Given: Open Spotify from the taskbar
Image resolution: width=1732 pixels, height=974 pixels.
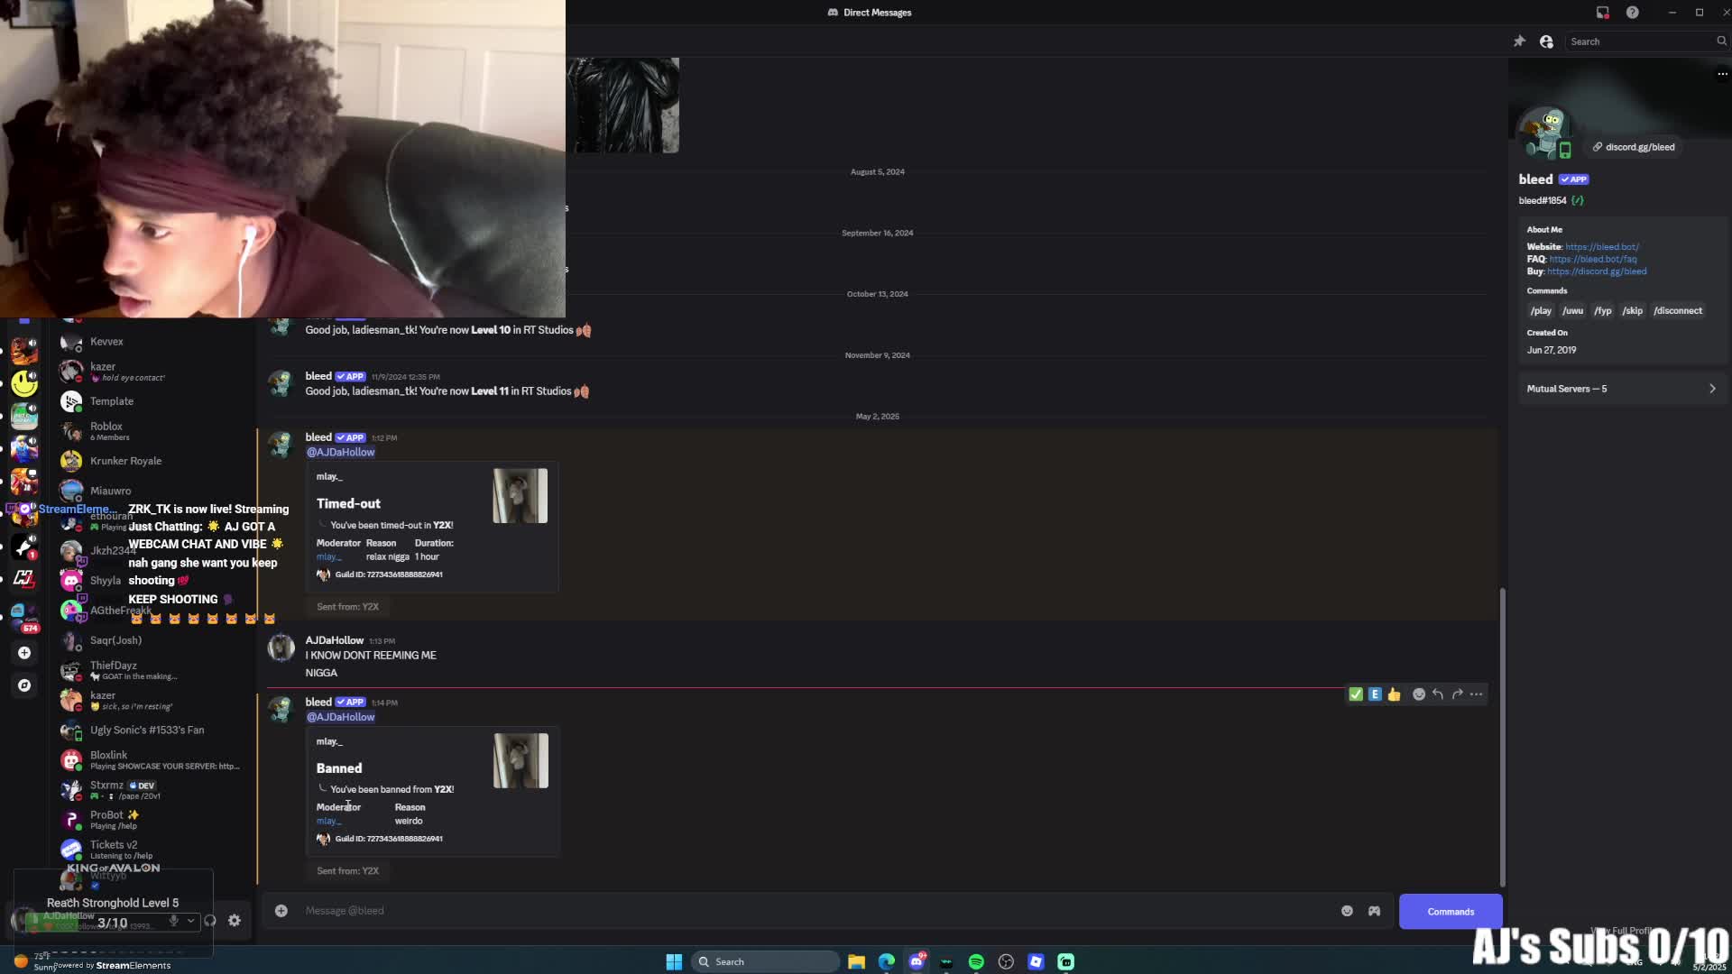Looking at the screenshot, I should pos(976,962).
